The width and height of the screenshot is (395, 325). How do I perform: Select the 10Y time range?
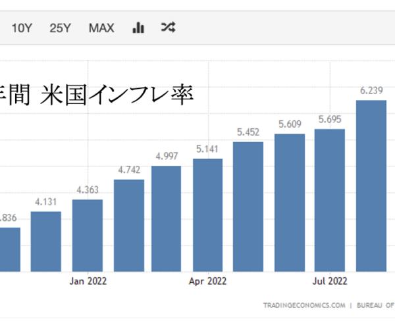[x=22, y=28]
